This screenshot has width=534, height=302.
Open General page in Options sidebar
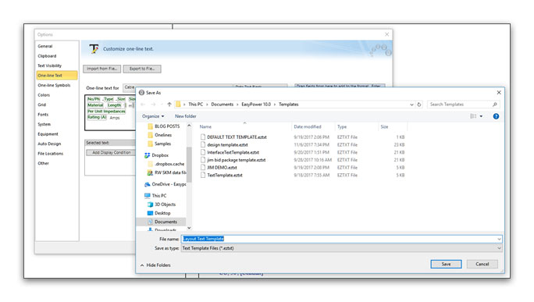[45, 46]
